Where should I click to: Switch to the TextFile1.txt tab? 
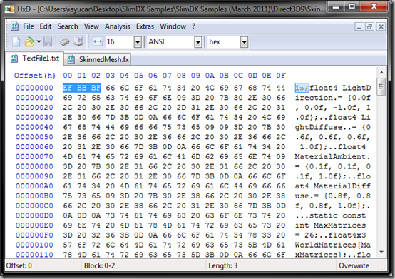35,59
